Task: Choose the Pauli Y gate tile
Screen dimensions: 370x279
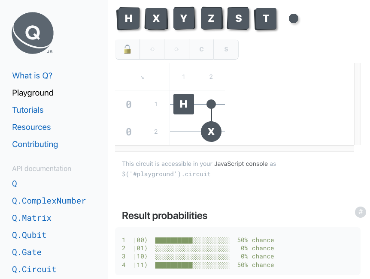Action: (x=184, y=18)
